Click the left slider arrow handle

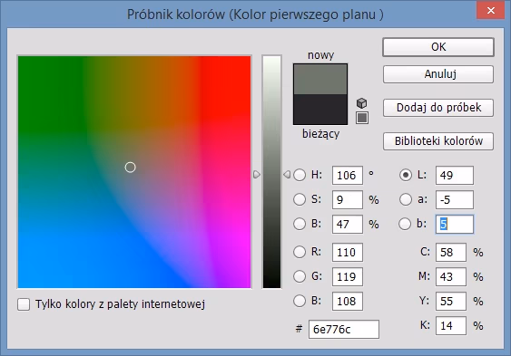[x=257, y=175]
